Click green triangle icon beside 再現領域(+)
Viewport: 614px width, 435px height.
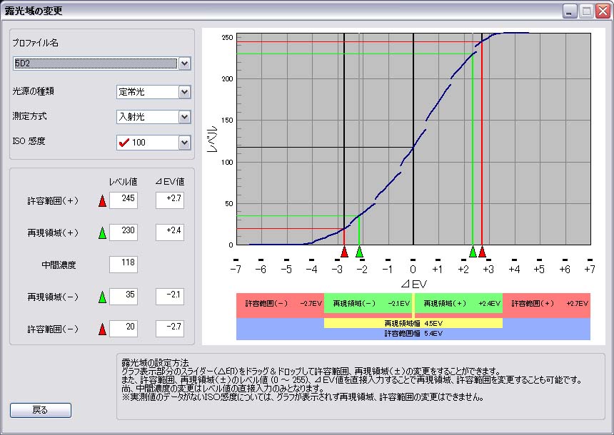(x=102, y=232)
